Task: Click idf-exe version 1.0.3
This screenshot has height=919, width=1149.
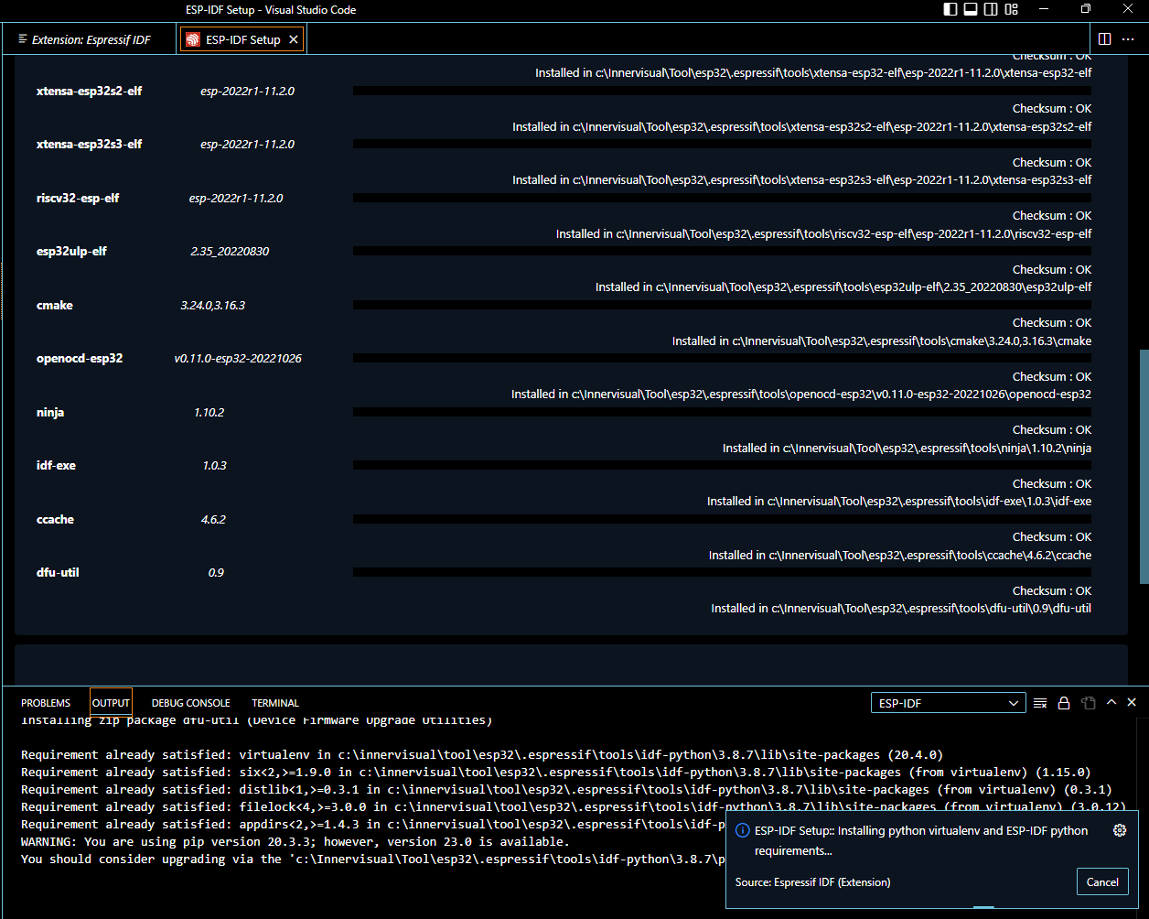Action: click(214, 465)
